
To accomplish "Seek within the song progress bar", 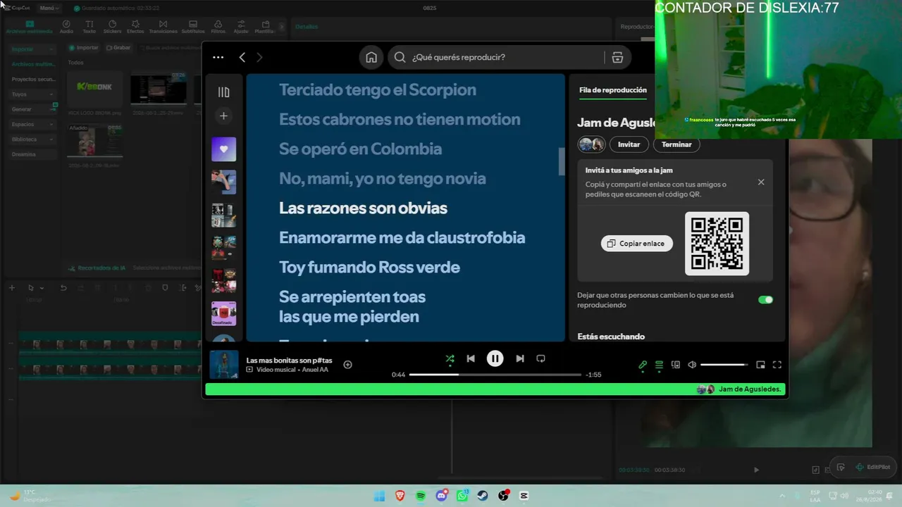I will (495, 375).
